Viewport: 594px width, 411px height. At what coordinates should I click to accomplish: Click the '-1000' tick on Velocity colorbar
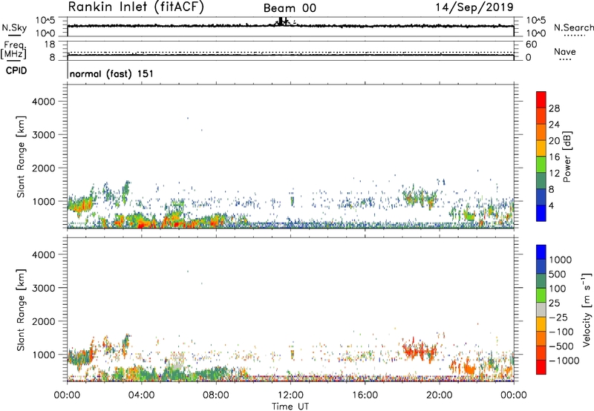tap(564, 361)
